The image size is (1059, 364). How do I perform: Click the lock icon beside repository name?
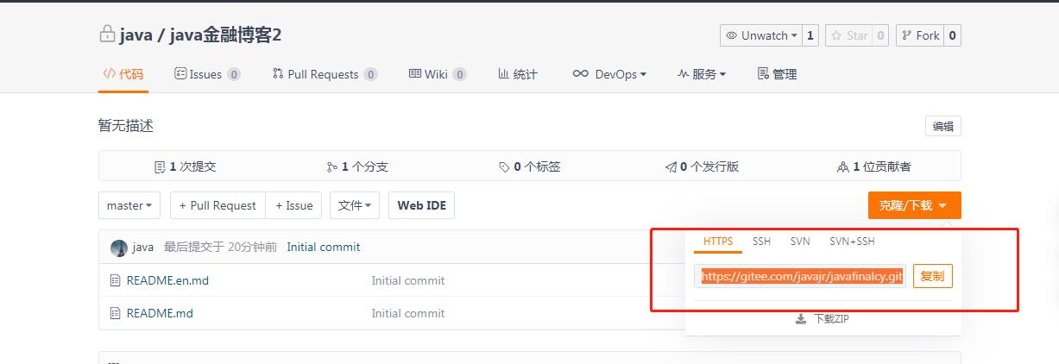107,35
